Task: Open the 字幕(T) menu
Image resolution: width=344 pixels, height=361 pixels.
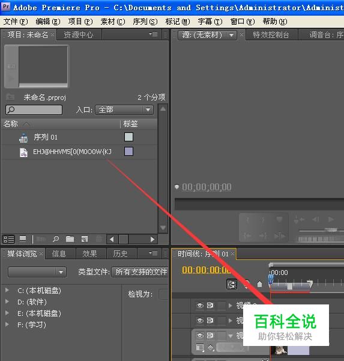Action: click(x=210, y=22)
